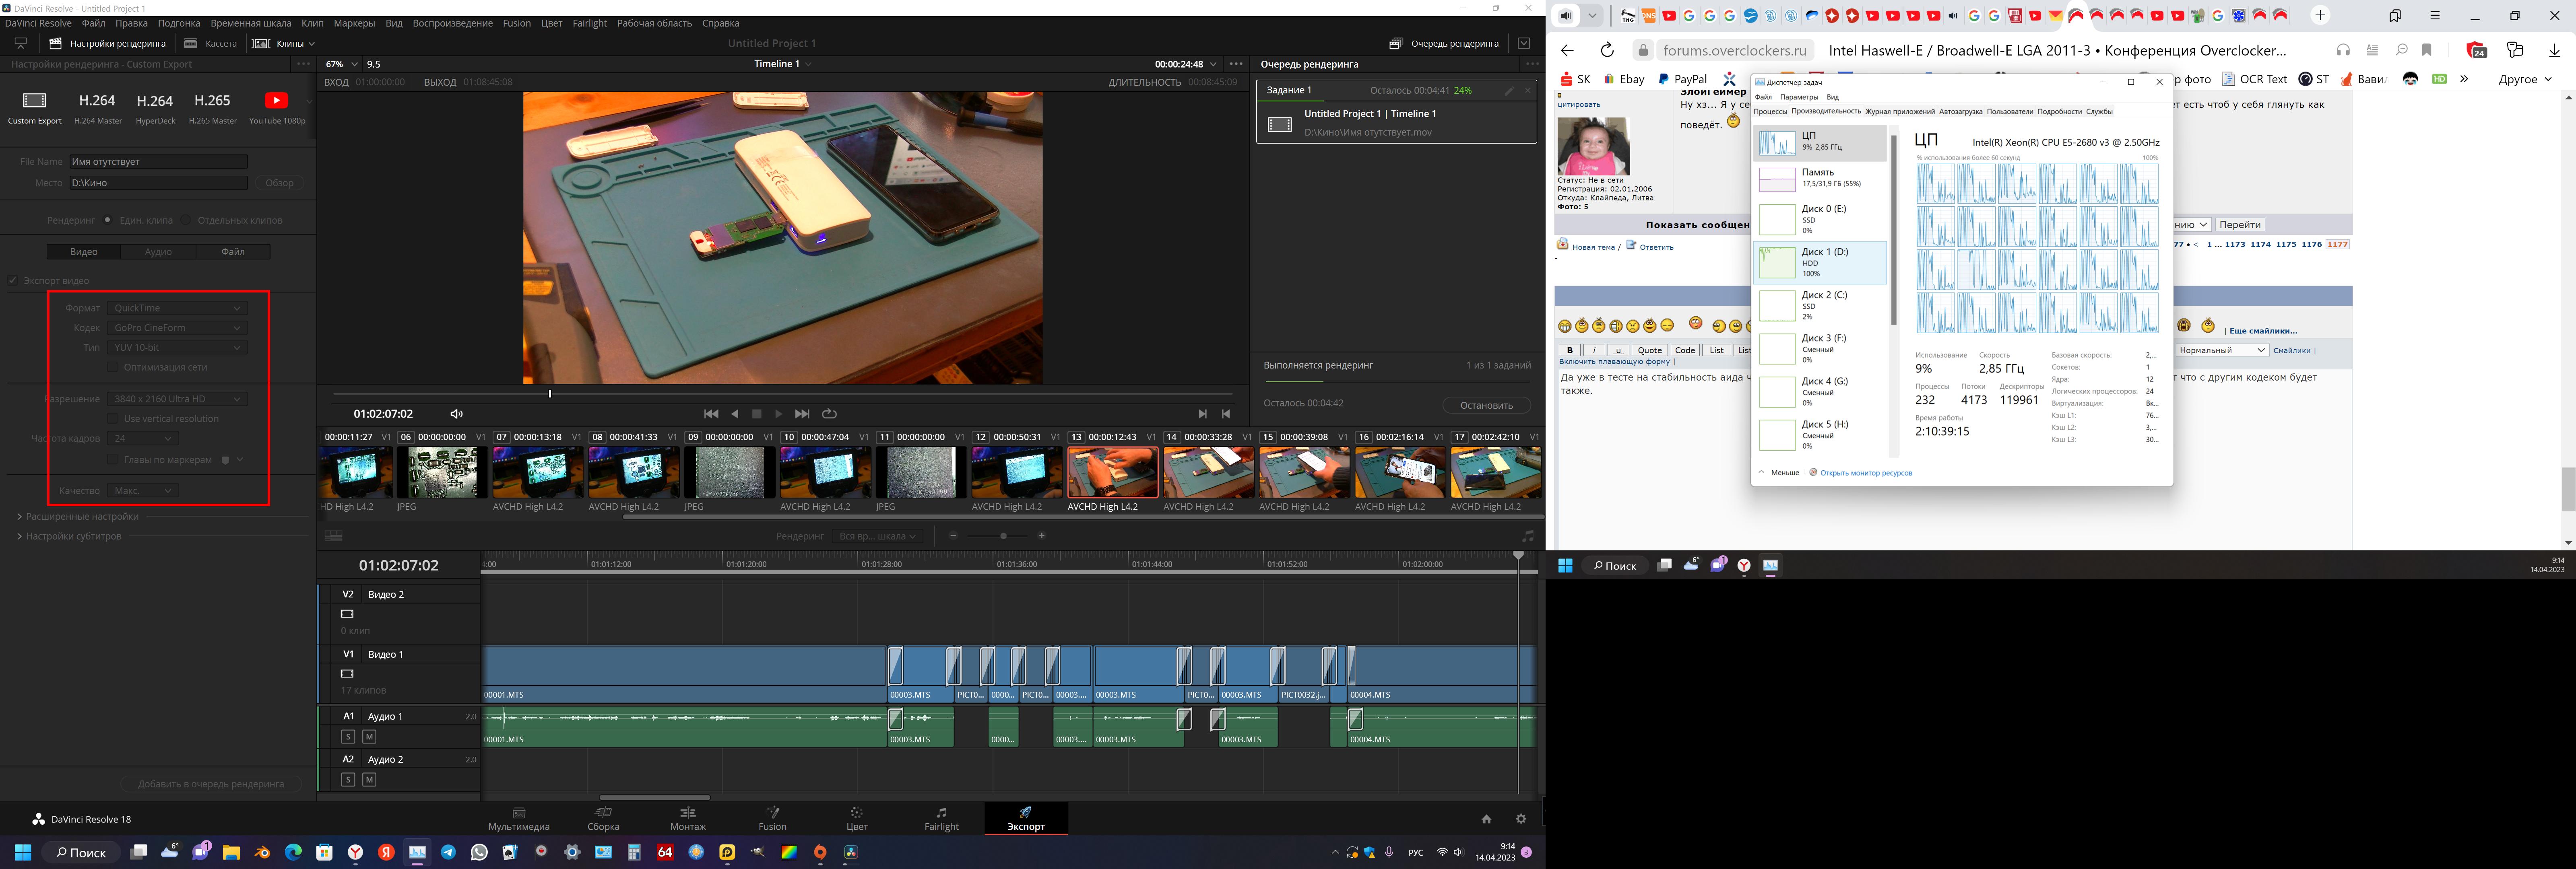2576x869 pixels.
Task: Toggle viewer audio mute speaker icon
Action: 457,414
